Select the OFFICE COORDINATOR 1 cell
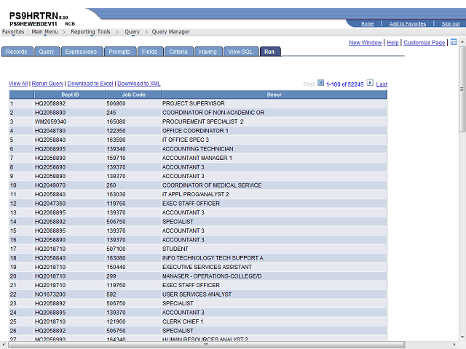The image size is (466, 349). point(274,131)
